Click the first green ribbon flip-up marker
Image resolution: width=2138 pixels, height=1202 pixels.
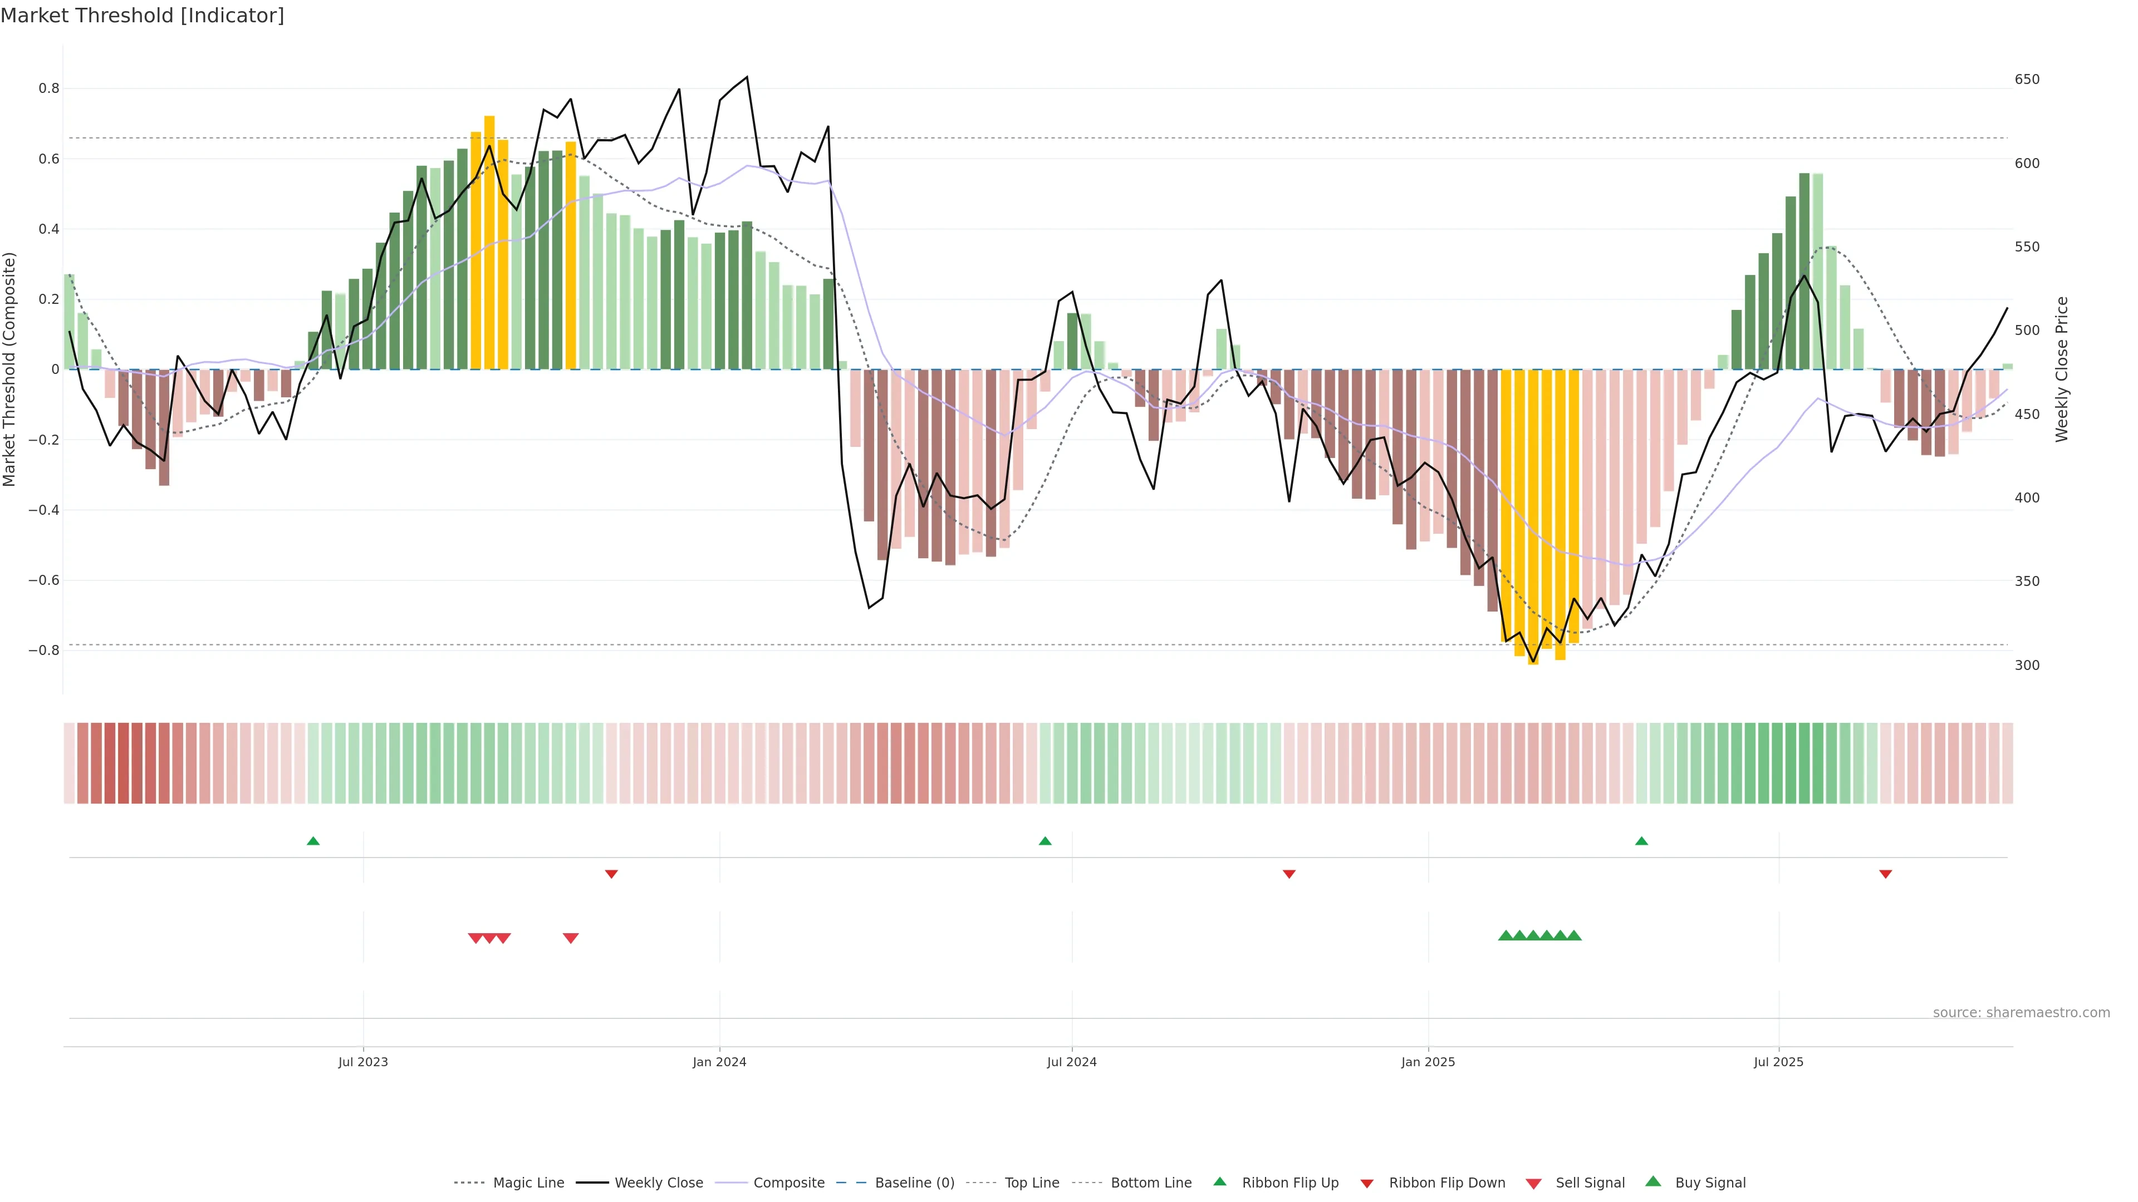tap(313, 841)
